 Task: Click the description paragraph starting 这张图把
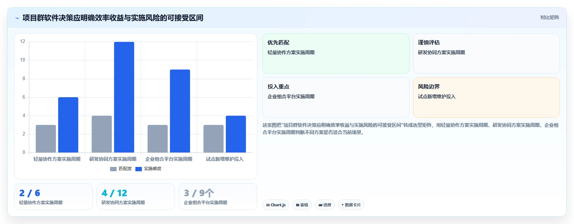[x=411, y=129]
